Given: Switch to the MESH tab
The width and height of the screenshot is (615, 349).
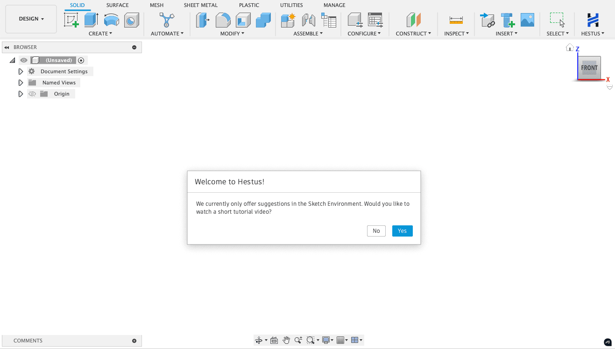Looking at the screenshot, I should [156, 5].
